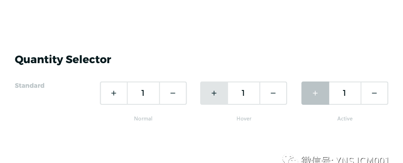The height and width of the screenshot is (163, 403).
Task: Click the plus icon in the Normal selector
Action: pyautogui.click(x=114, y=93)
